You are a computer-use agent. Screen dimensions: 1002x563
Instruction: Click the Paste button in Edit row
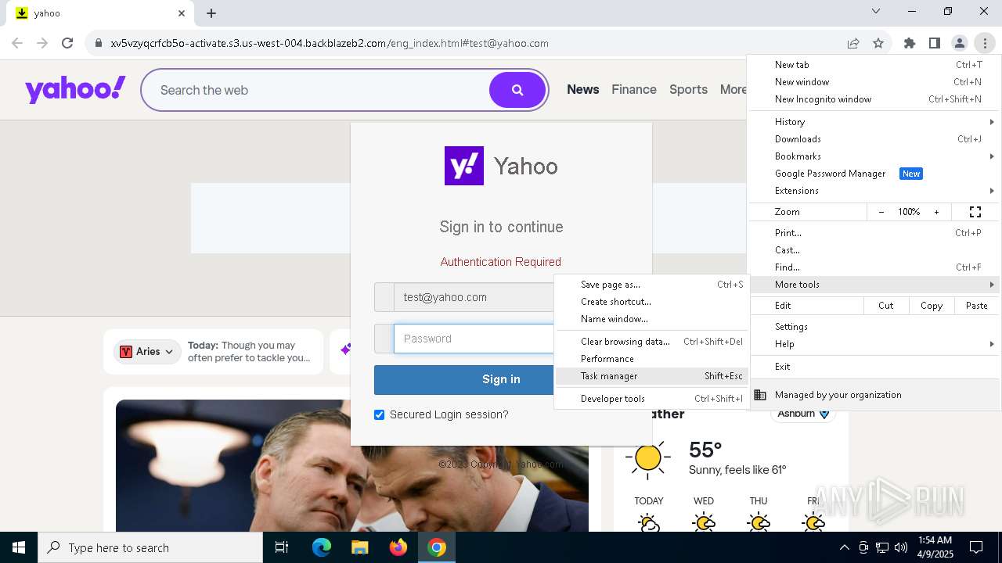977,306
